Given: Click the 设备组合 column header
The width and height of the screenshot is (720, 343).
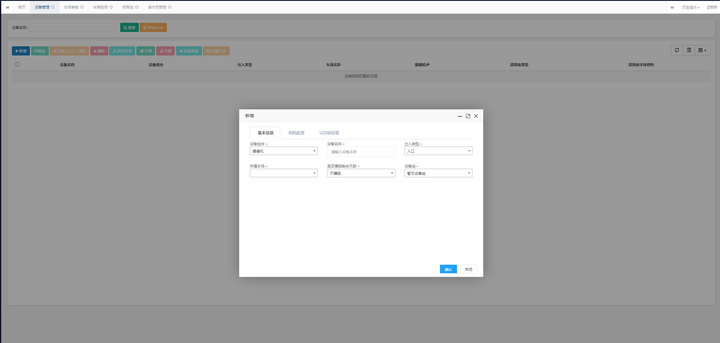Looking at the screenshot, I should (156, 65).
